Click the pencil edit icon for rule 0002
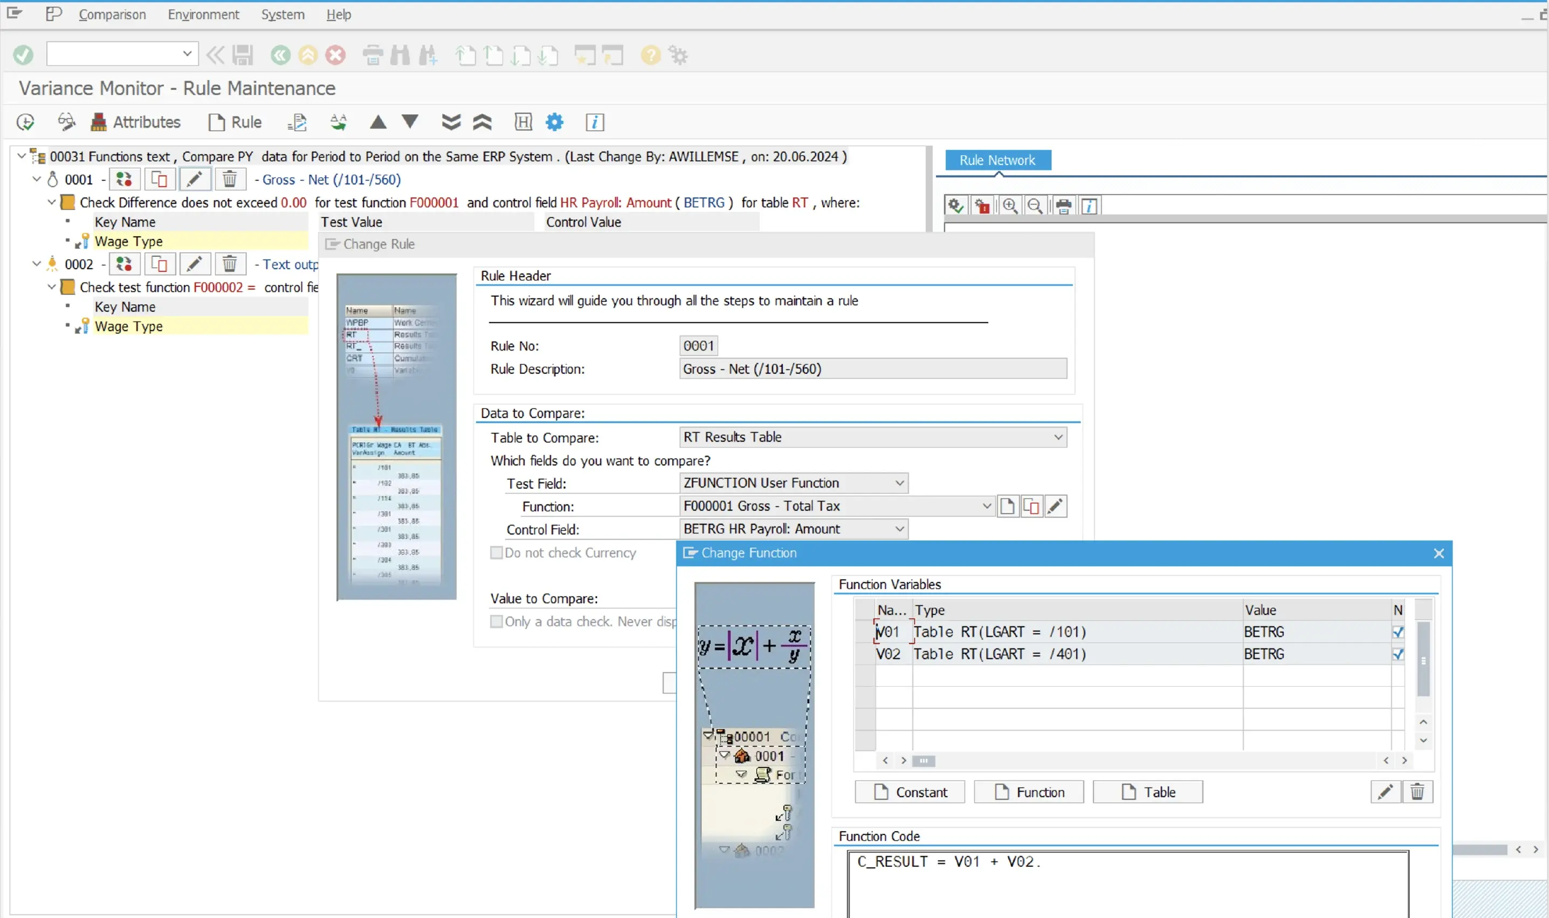Screen dimensions: 1549x918 (x=194, y=264)
